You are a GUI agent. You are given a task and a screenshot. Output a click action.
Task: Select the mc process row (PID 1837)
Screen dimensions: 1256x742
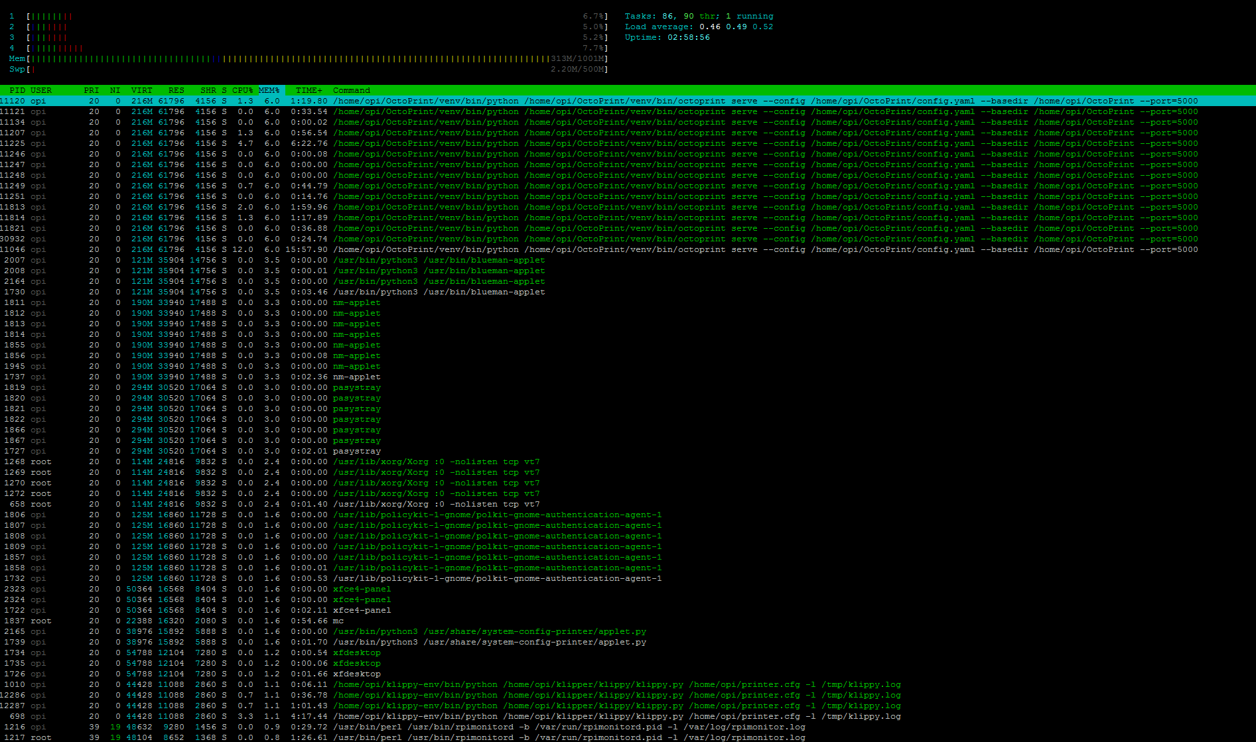point(338,621)
